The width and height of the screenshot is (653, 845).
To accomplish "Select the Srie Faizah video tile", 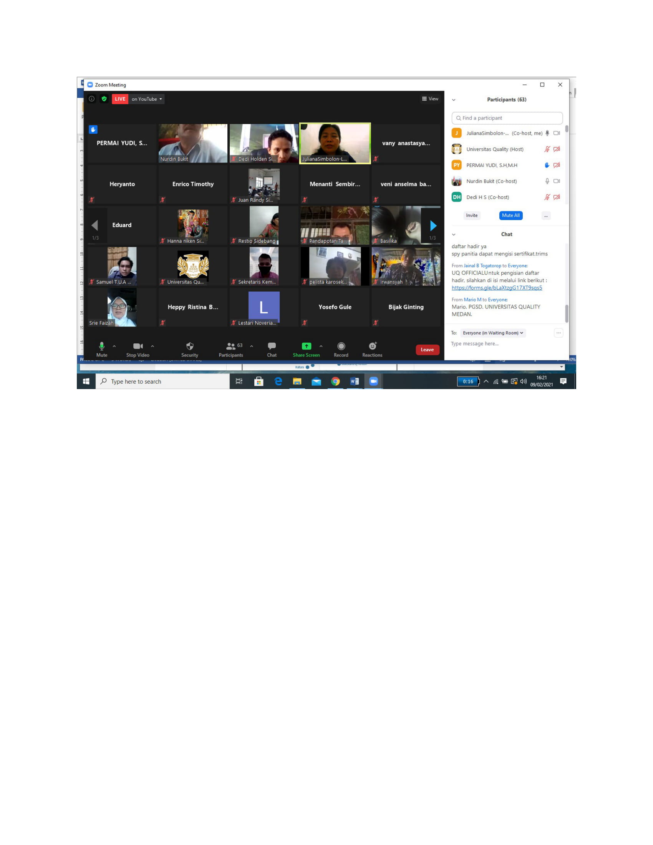I will (122, 307).
